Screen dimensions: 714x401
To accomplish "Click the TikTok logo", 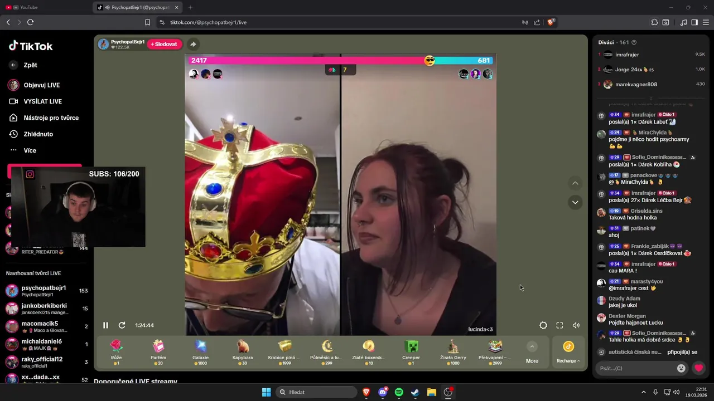I will pyautogui.click(x=31, y=46).
